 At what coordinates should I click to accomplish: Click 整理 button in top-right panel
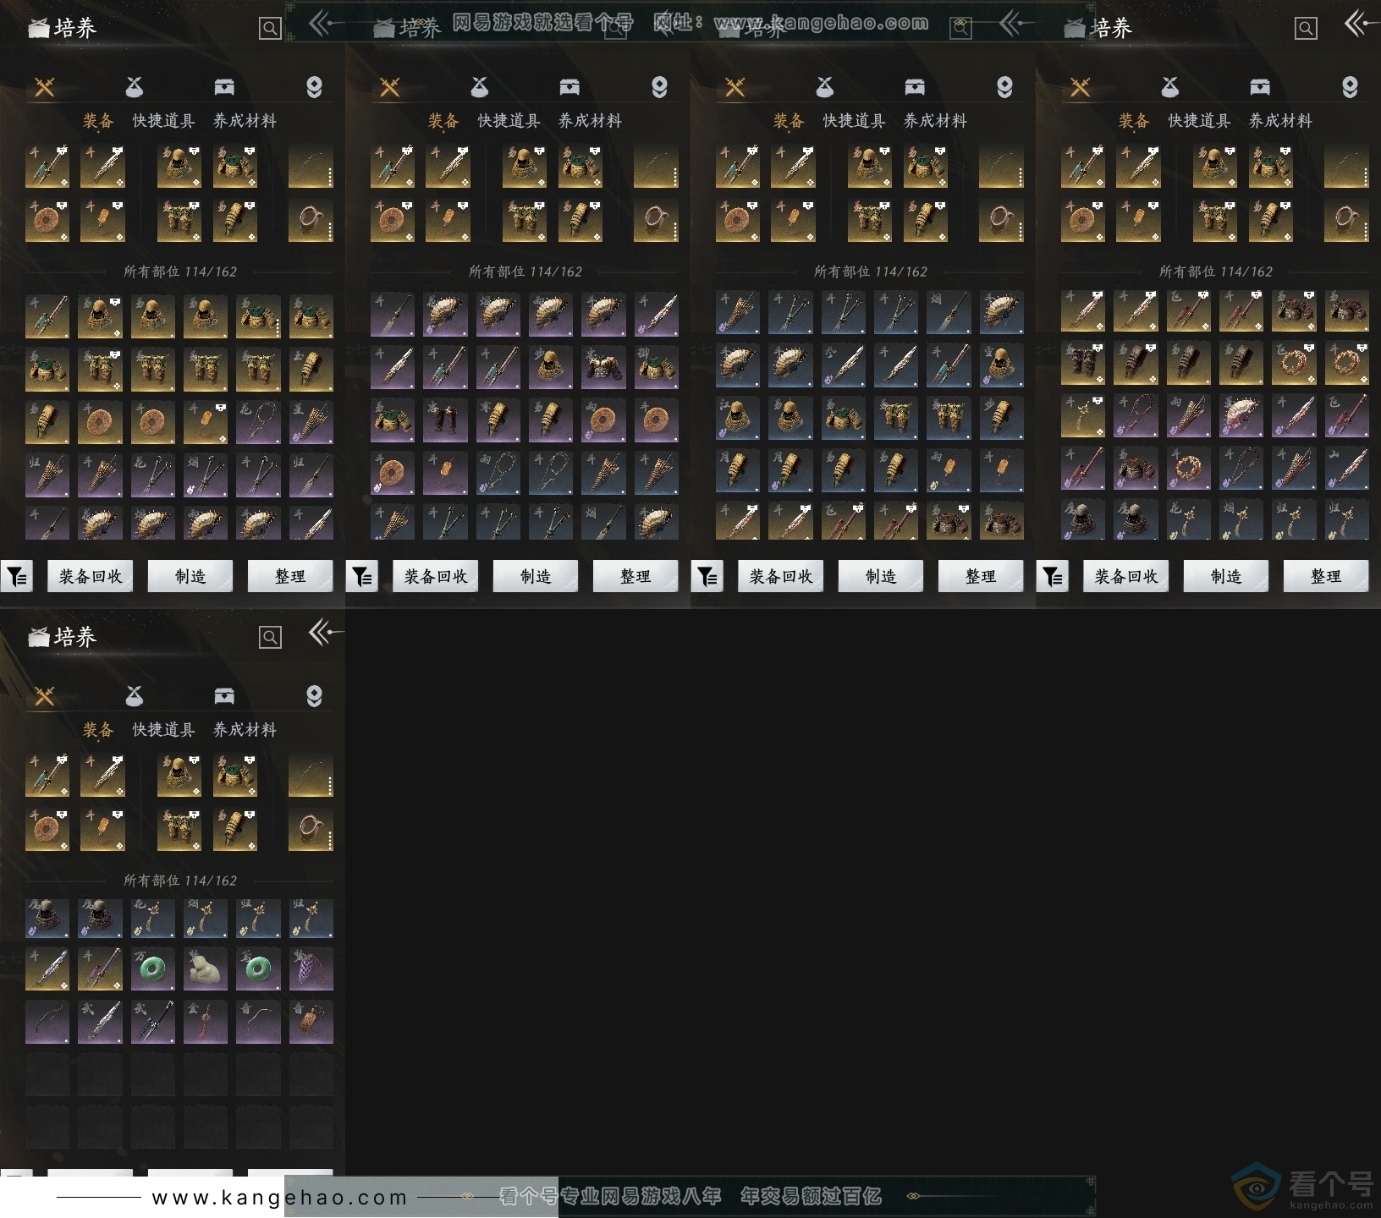click(x=1326, y=577)
